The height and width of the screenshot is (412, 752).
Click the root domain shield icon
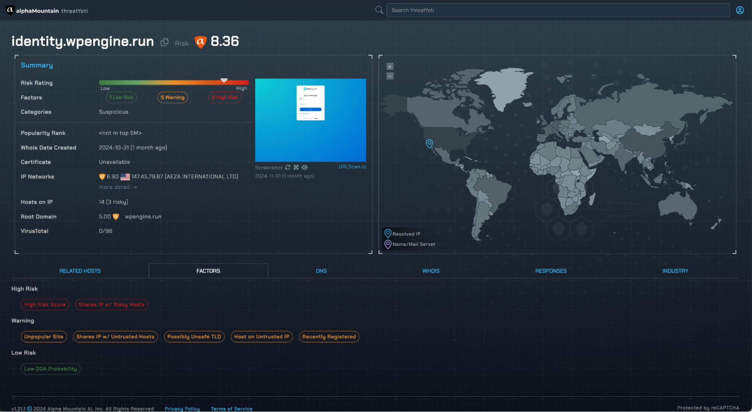pyautogui.click(x=116, y=217)
